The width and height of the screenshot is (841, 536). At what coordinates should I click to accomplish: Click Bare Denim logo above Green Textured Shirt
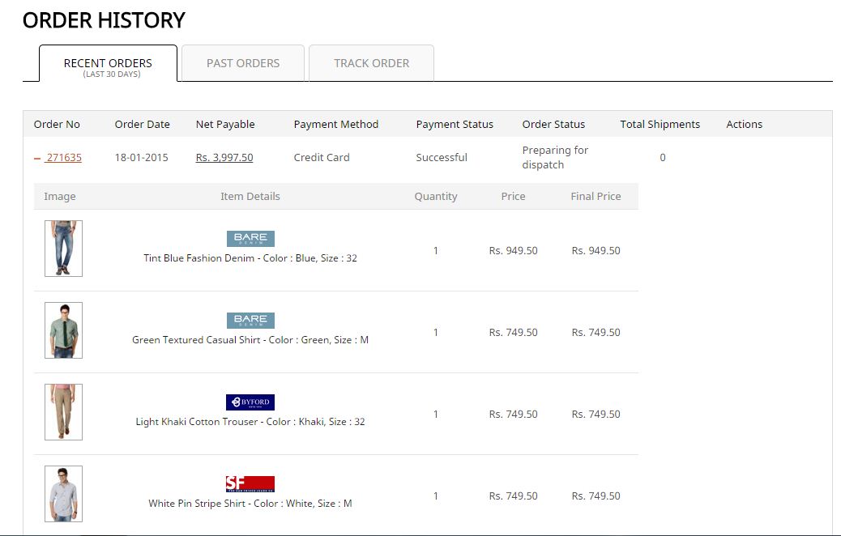[x=250, y=321]
